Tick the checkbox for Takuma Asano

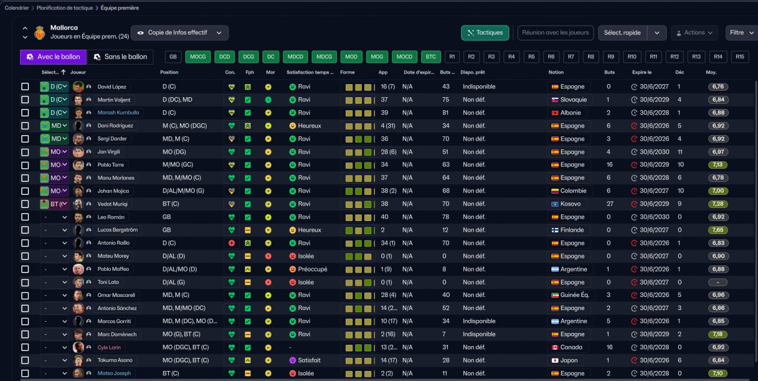coord(25,360)
